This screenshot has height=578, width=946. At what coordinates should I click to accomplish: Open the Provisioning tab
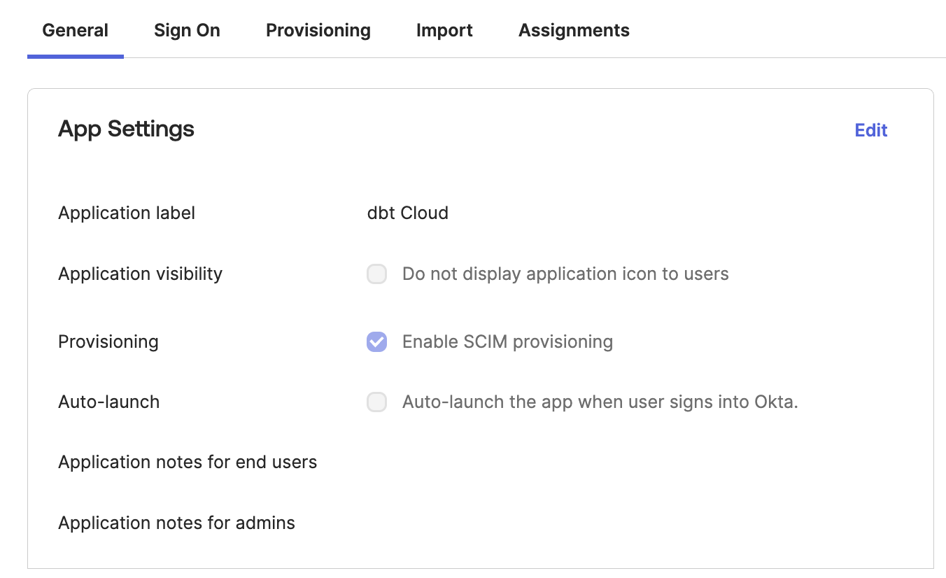(x=318, y=30)
